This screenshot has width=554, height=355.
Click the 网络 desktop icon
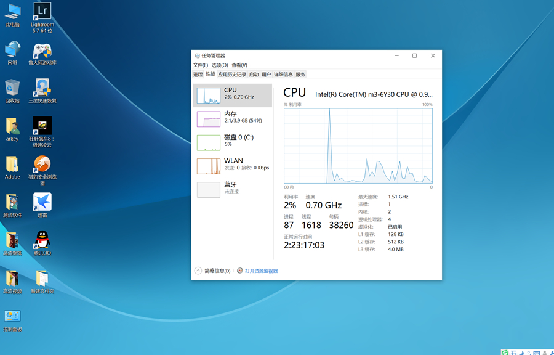click(12, 53)
